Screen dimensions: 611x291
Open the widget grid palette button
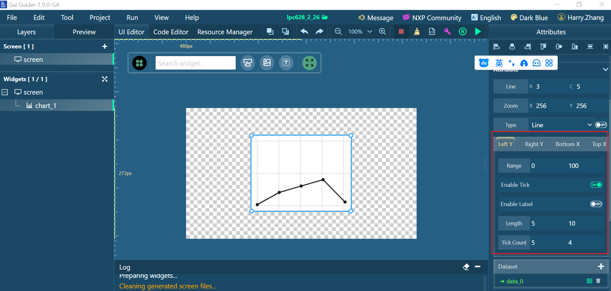tap(139, 63)
